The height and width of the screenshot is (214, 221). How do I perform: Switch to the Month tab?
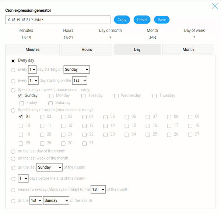[188, 50]
